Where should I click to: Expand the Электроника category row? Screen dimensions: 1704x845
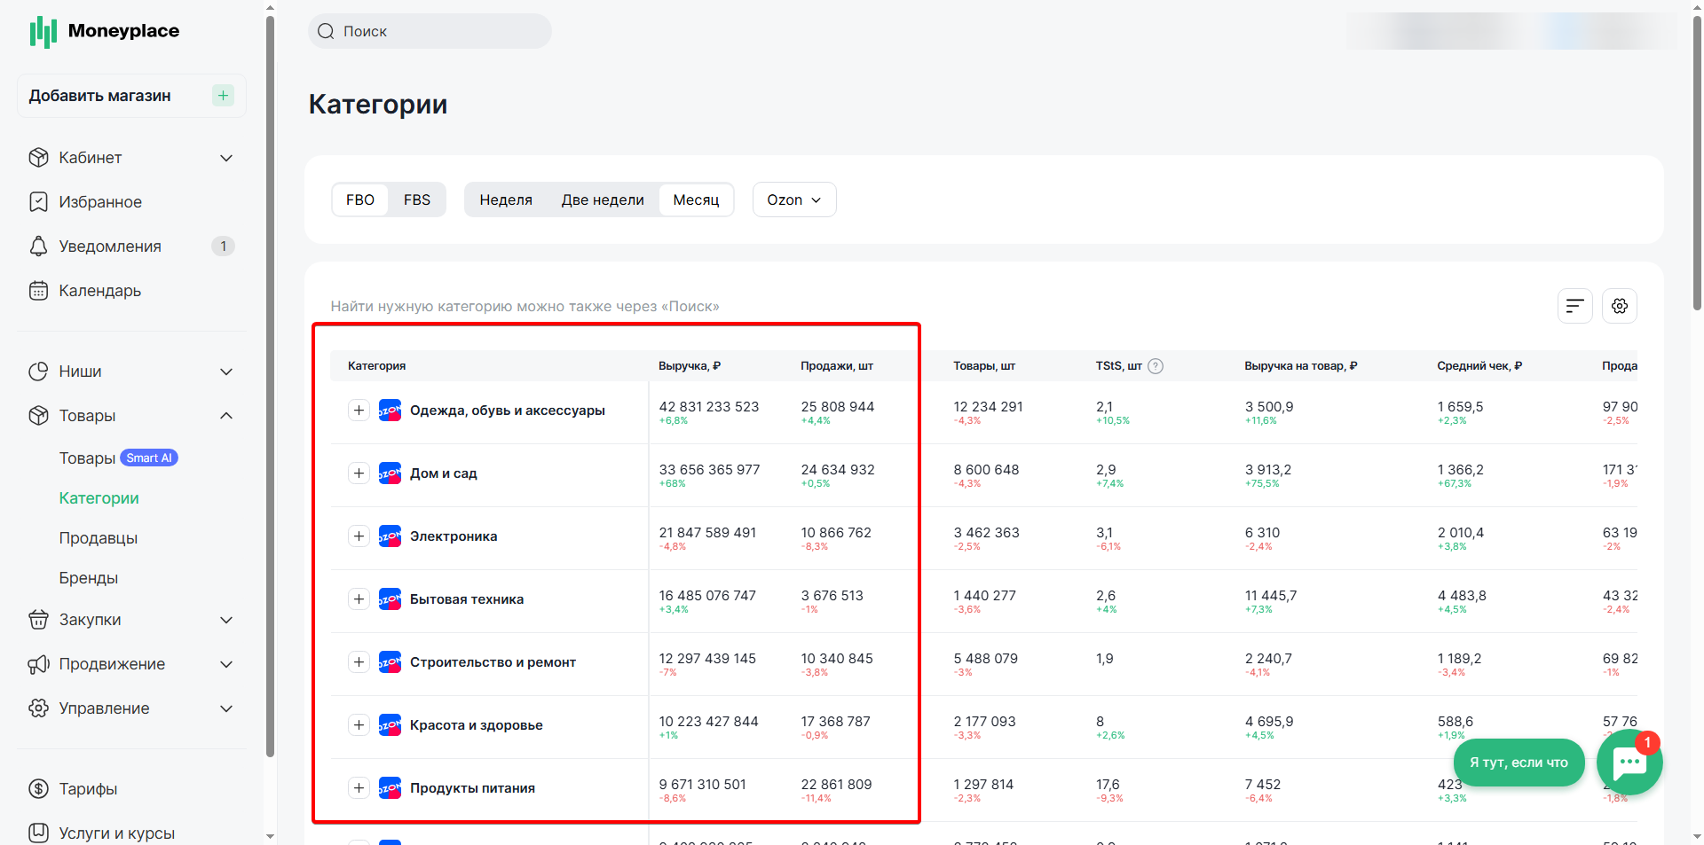[359, 536]
